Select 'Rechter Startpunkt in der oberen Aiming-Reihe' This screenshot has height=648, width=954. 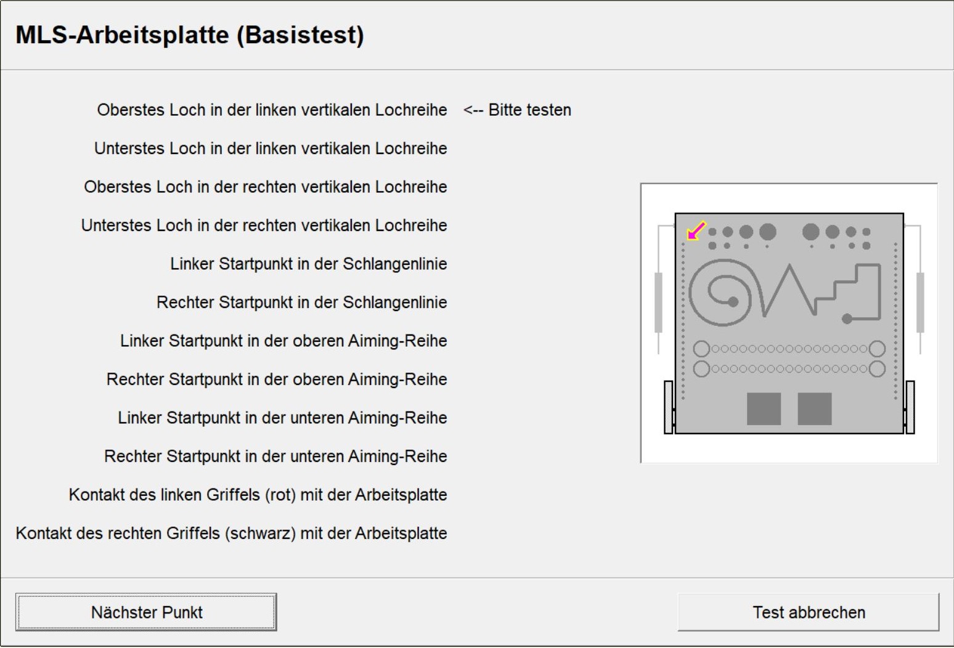pos(277,379)
